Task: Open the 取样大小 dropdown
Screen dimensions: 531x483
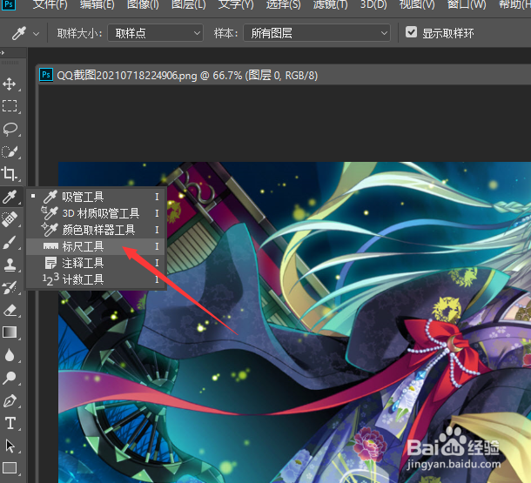Action: click(156, 33)
